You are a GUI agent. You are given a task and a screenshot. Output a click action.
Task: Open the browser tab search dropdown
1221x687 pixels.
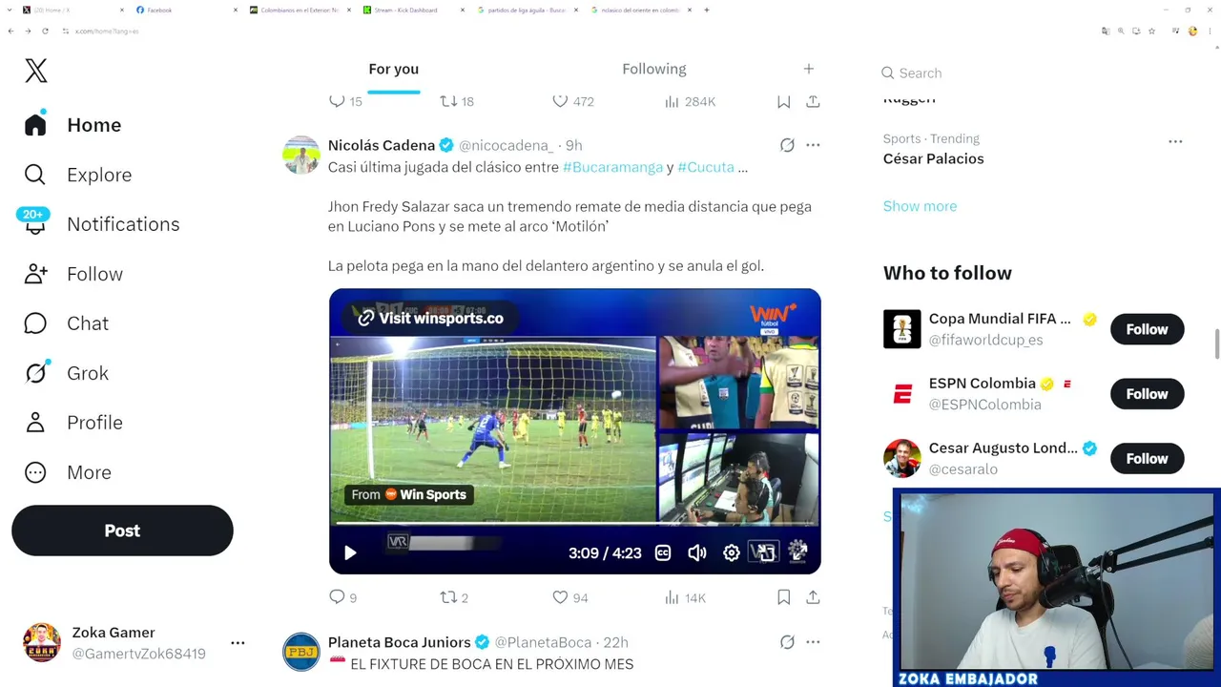tap(10, 10)
